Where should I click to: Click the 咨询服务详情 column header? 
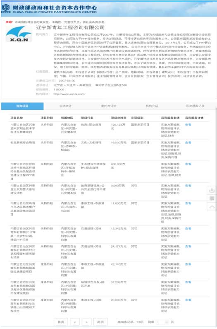[x=194, y=118]
